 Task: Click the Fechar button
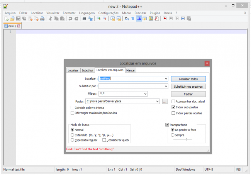(188, 94)
